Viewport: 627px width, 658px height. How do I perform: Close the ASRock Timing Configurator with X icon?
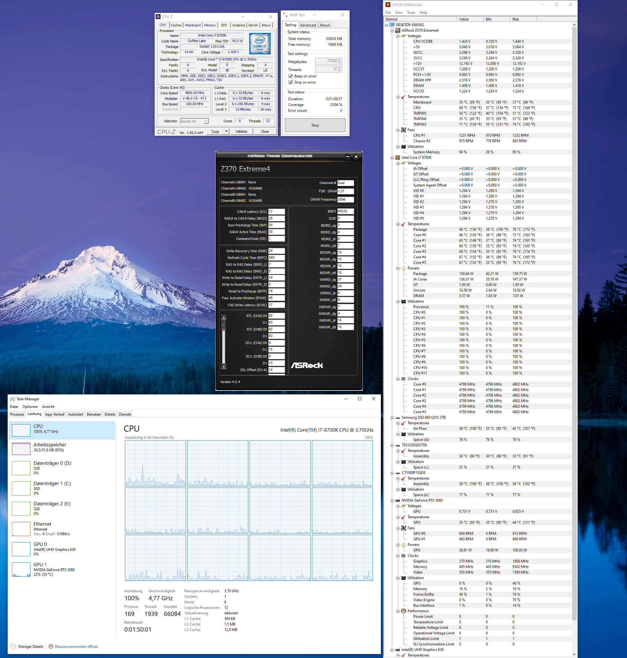tap(356, 157)
